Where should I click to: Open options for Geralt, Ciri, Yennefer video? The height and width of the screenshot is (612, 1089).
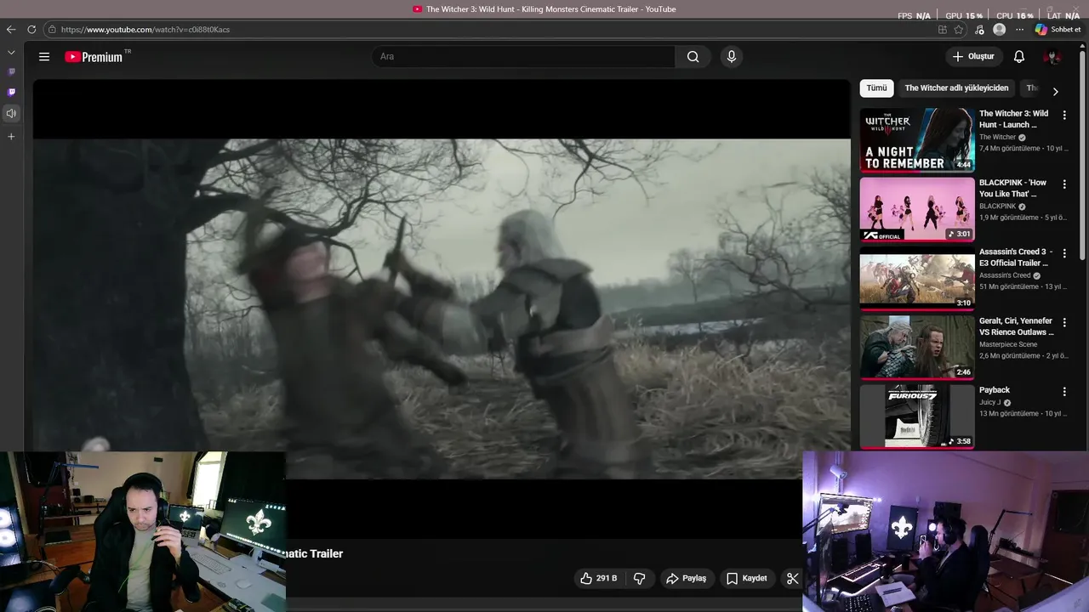[1064, 322]
